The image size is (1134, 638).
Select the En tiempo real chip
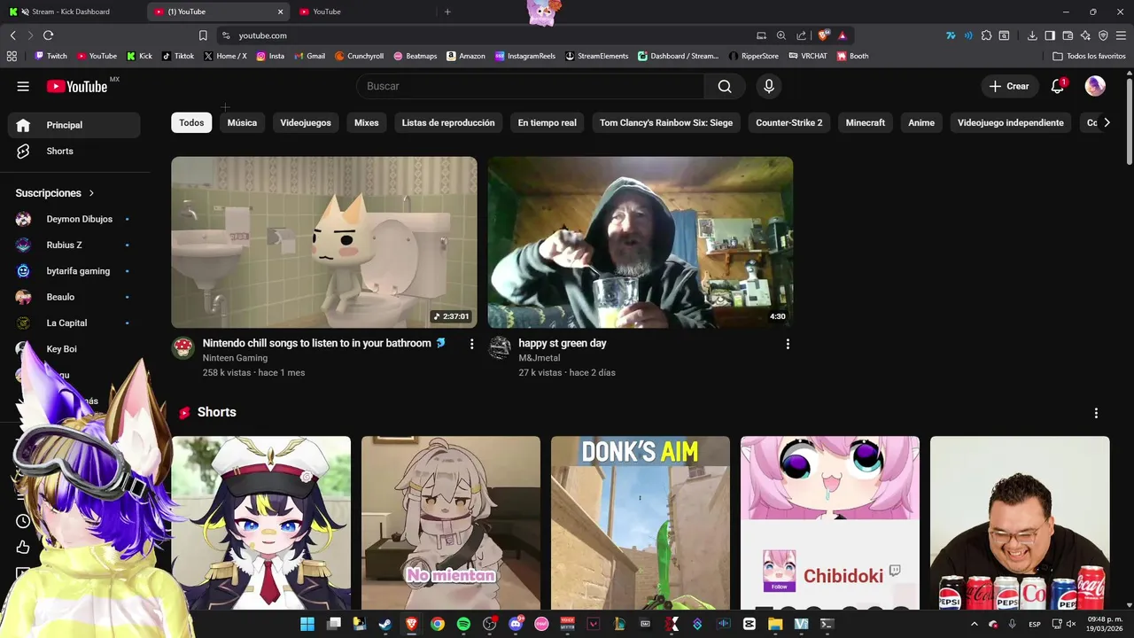point(548,123)
